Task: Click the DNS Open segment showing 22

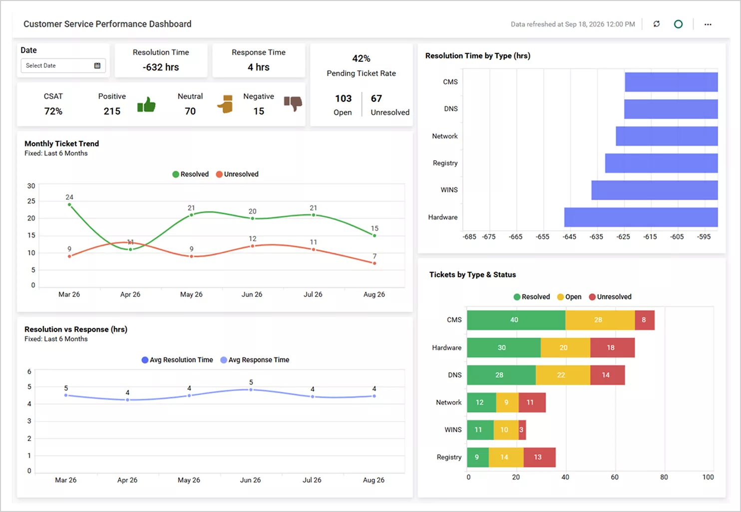Action: click(563, 375)
